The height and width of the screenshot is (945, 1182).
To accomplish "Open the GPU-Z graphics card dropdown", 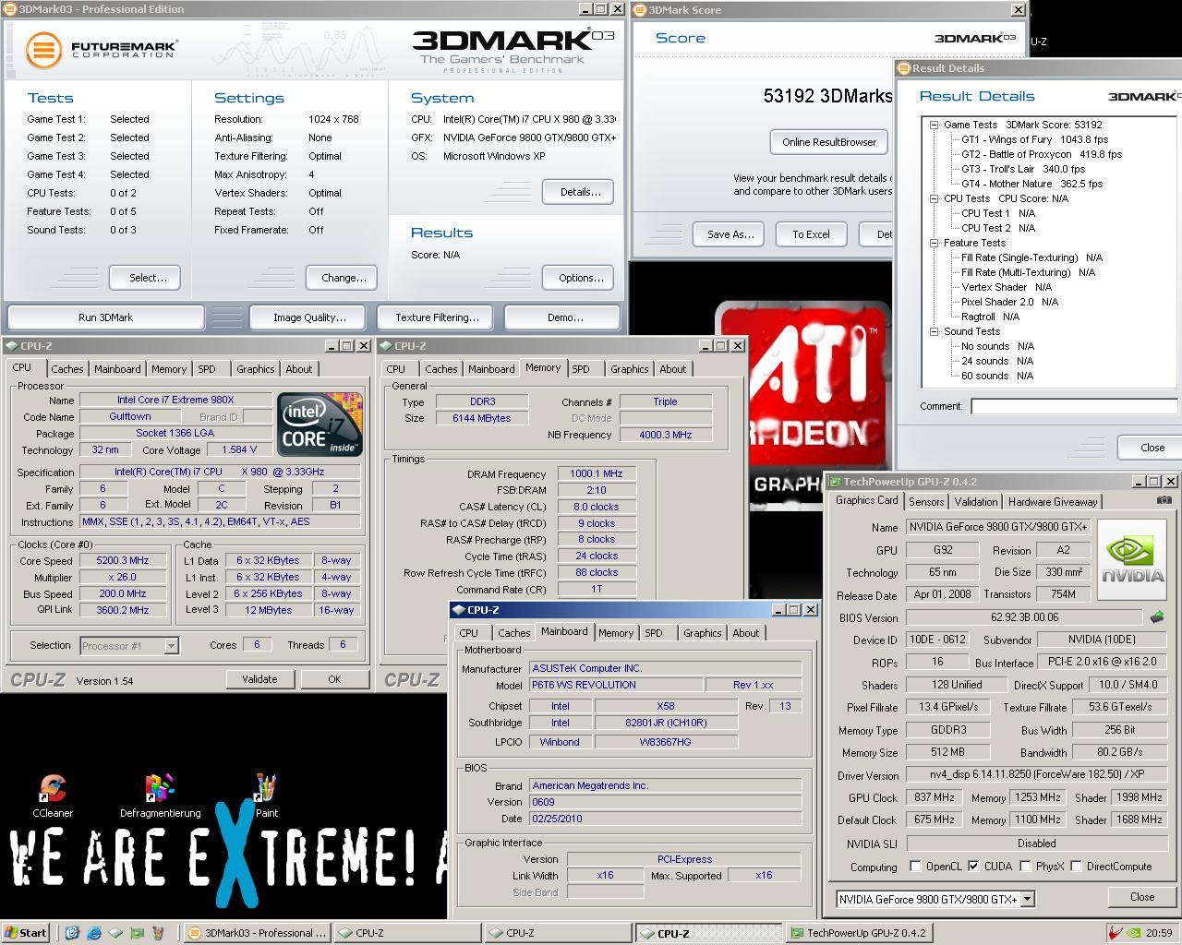I will (x=1027, y=899).
